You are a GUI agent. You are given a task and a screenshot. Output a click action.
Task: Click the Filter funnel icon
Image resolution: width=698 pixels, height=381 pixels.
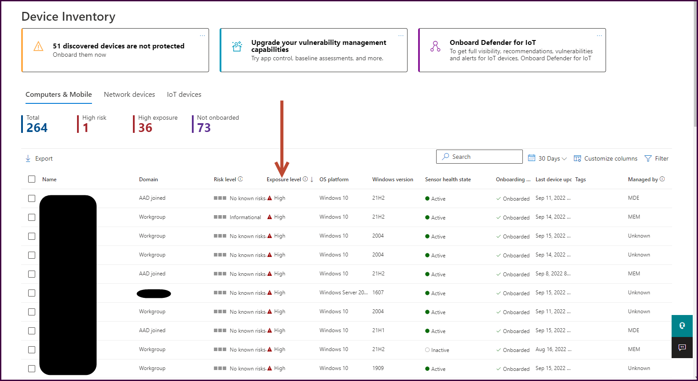pyautogui.click(x=648, y=158)
